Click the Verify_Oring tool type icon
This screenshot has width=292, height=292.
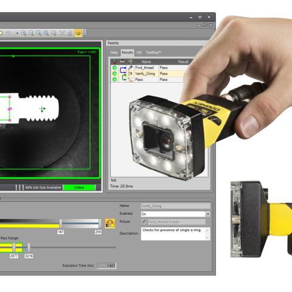point(130,74)
